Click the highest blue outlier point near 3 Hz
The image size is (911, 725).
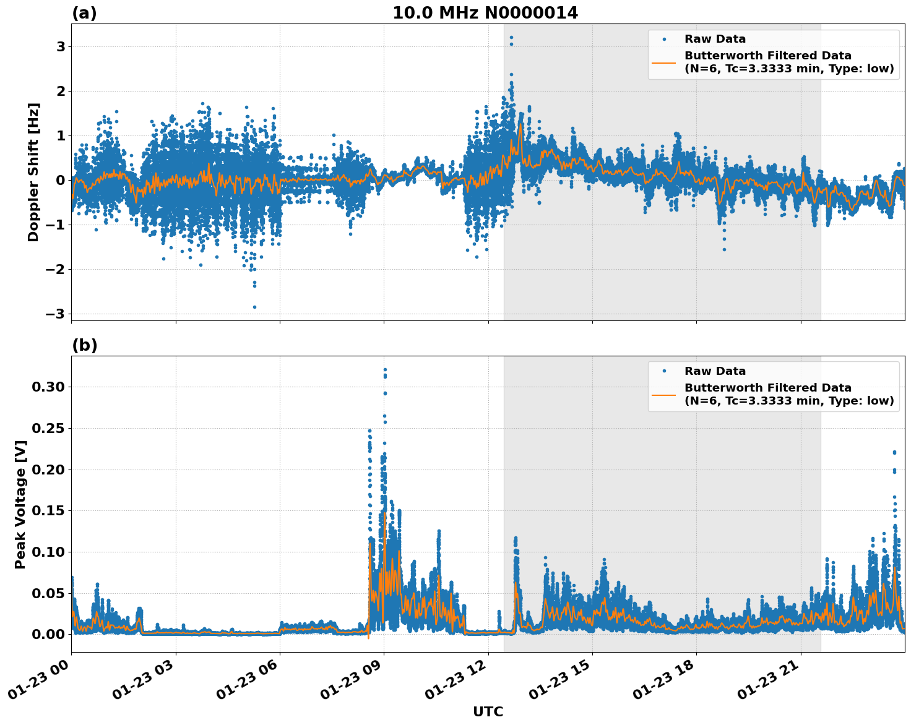(511, 38)
